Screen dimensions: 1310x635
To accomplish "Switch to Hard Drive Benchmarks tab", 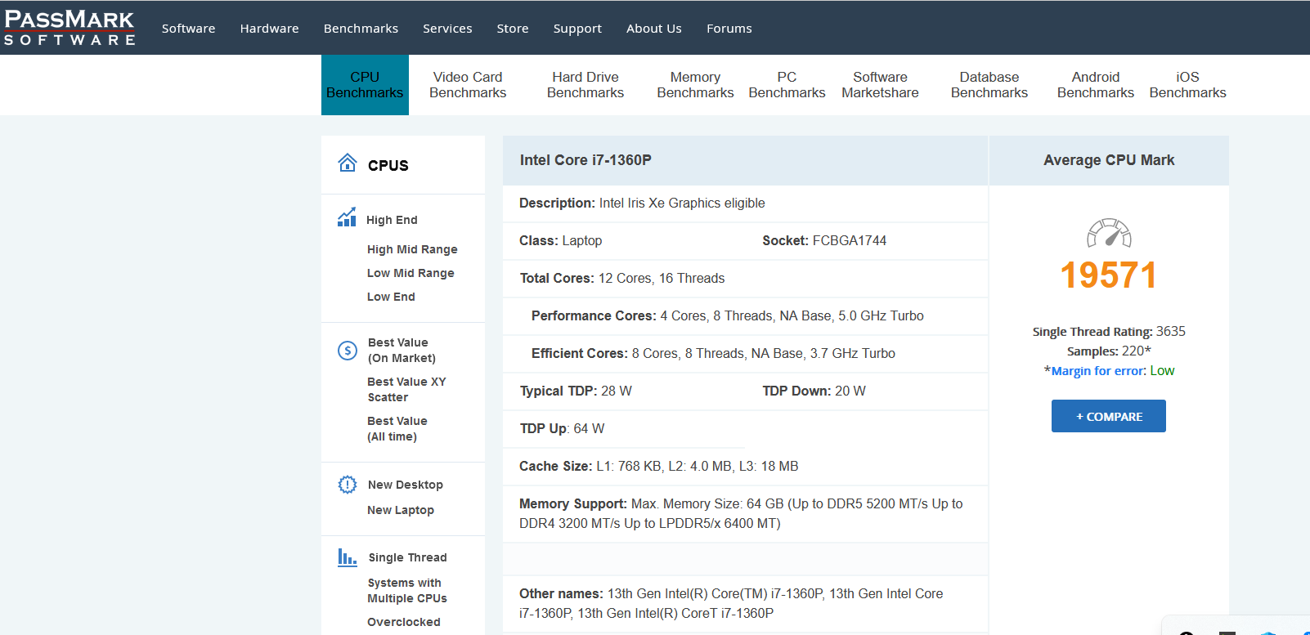I will coord(585,85).
